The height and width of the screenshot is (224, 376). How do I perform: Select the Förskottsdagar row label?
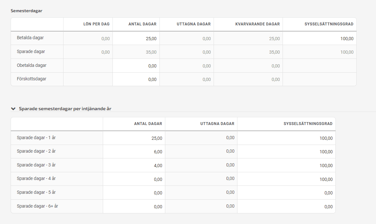point(32,79)
